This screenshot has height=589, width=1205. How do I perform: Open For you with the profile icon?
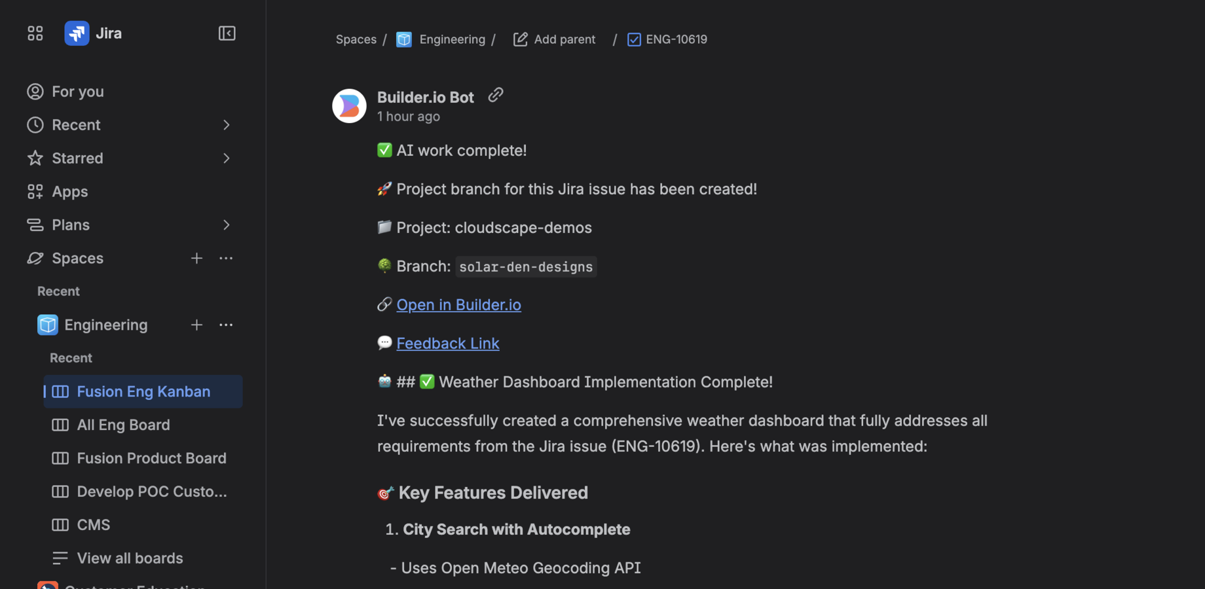(x=35, y=92)
